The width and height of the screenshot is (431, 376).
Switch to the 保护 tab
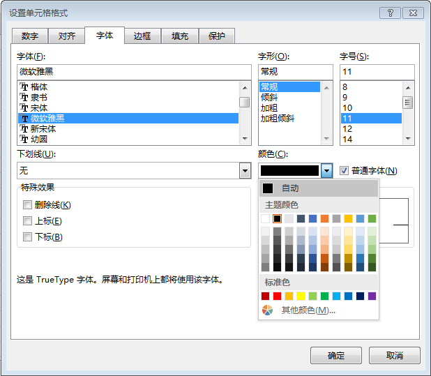pos(217,36)
